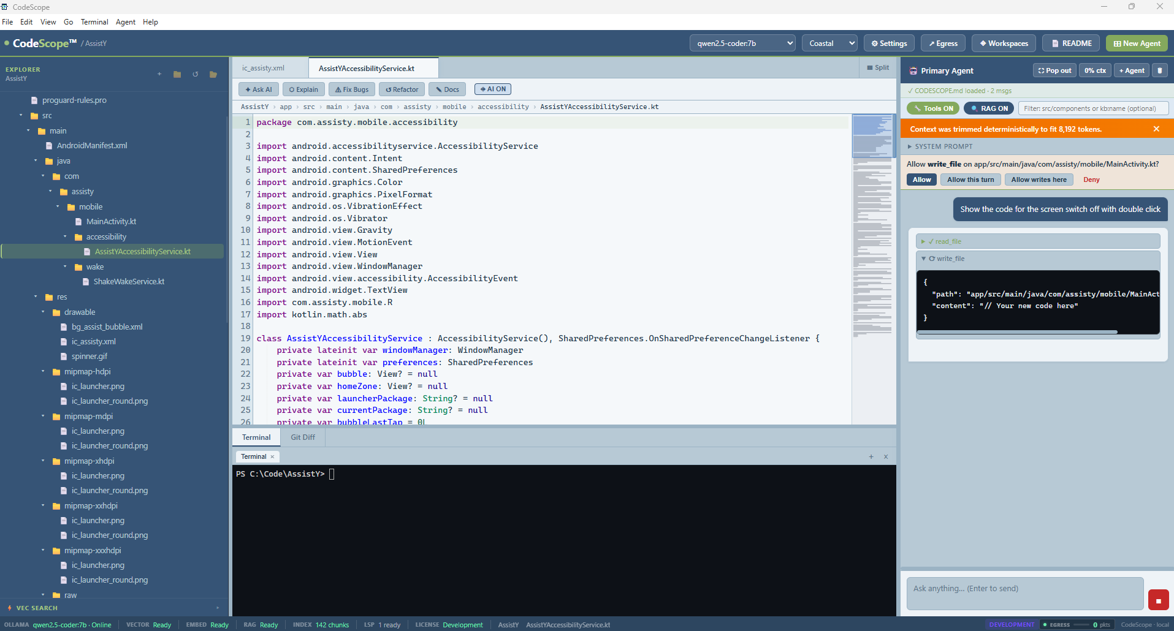Create a new folder in Explorer

(177, 74)
